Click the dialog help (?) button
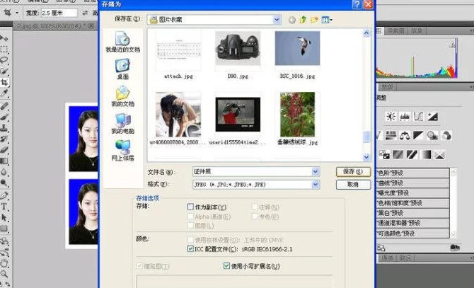Image resolution: width=474 pixels, height=288 pixels. 357,4
